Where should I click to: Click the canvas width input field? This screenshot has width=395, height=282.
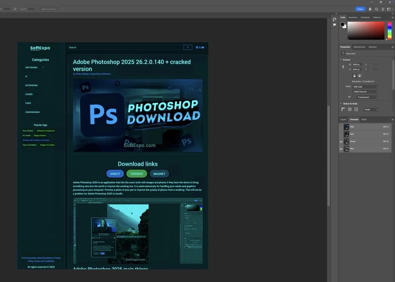357,64
